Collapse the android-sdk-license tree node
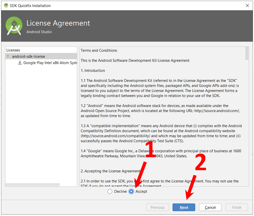254x216 pixels. pos(8,56)
